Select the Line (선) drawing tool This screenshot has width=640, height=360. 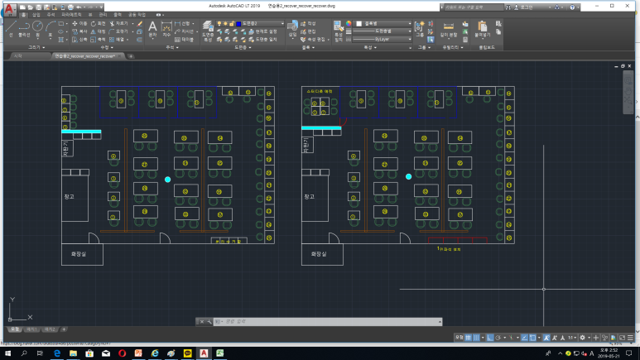pos(11,29)
